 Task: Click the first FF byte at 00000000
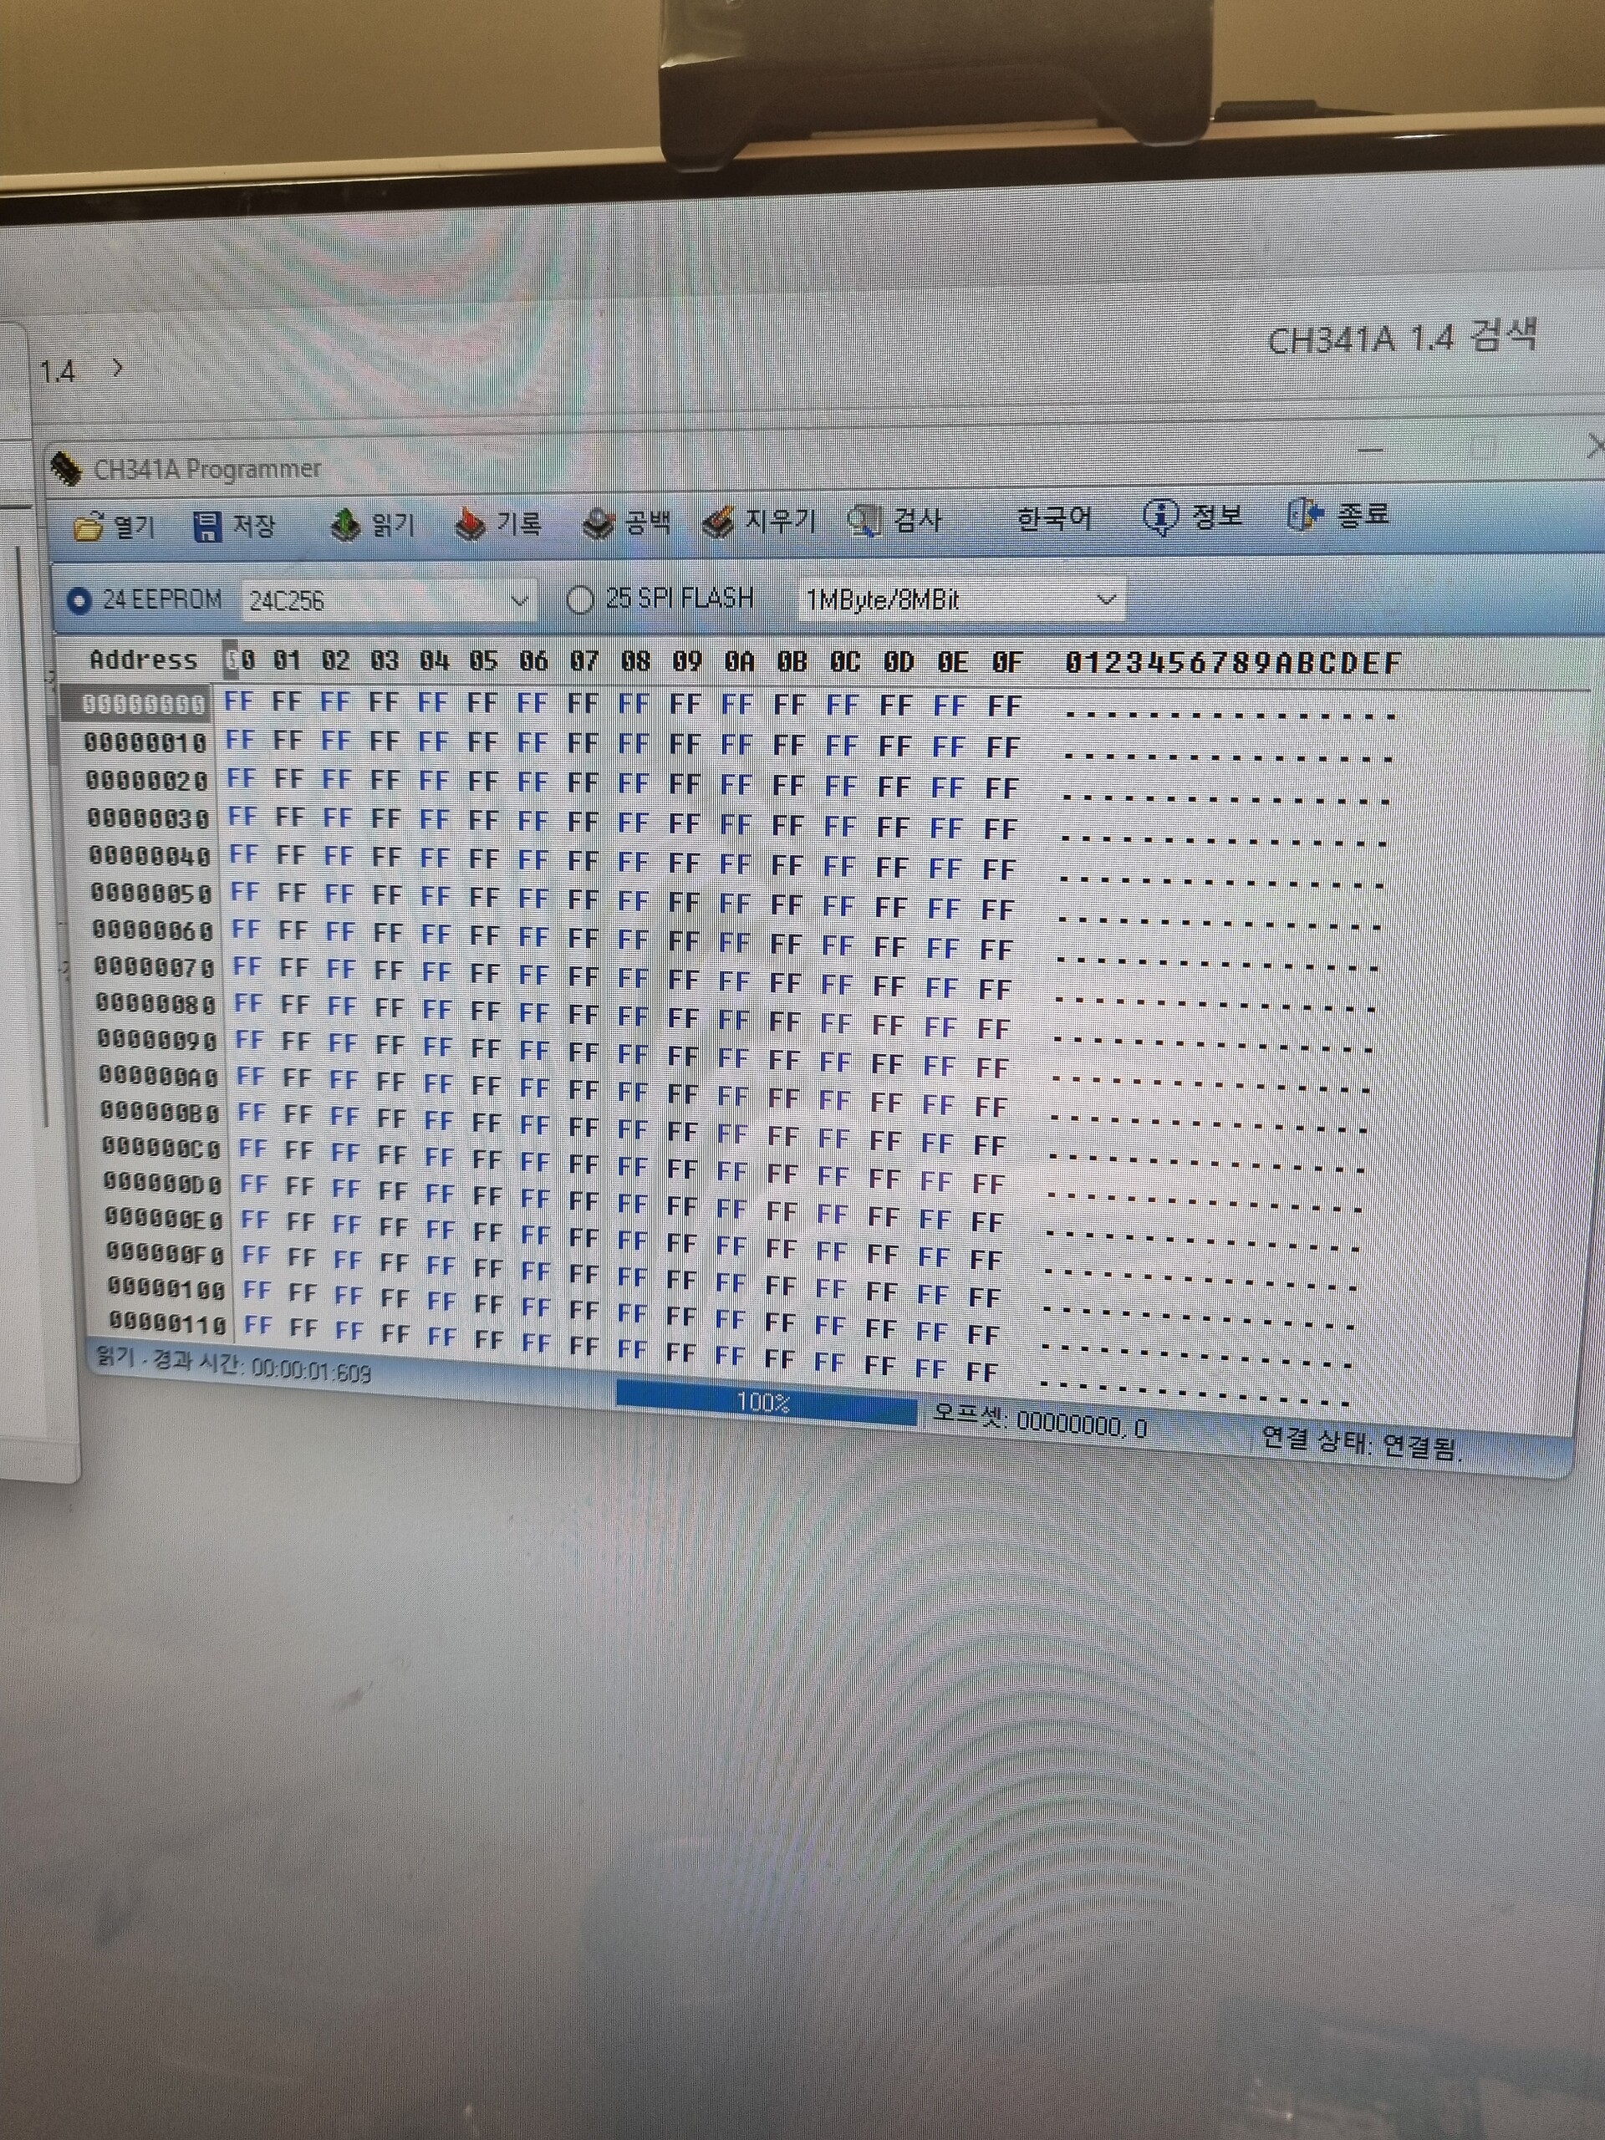[237, 701]
